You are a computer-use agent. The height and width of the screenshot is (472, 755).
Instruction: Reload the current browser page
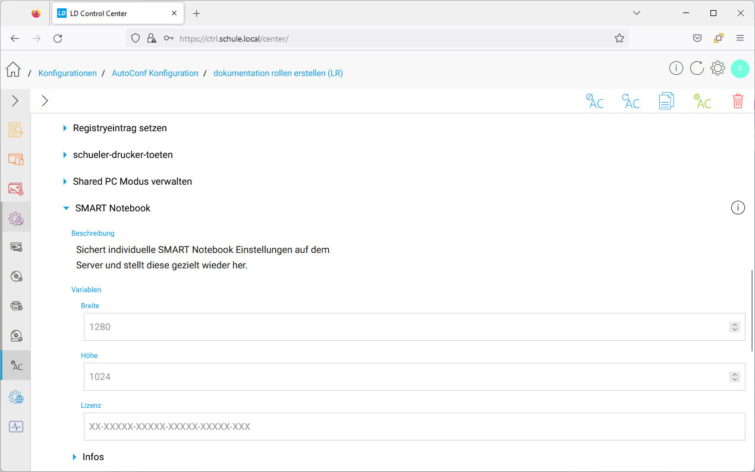(58, 38)
